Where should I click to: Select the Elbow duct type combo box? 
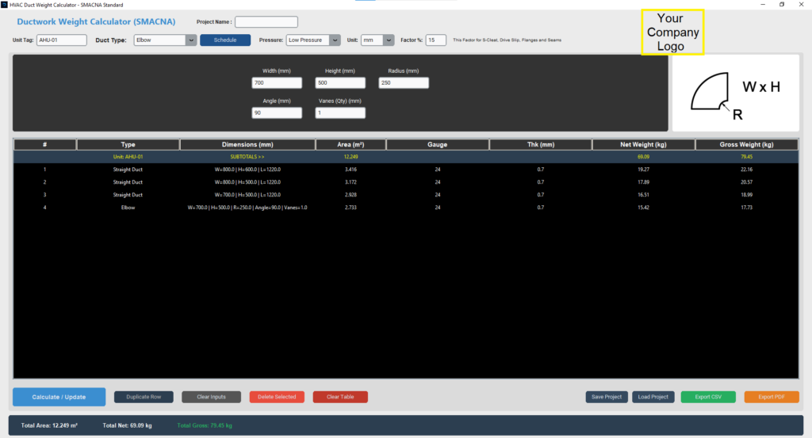point(165,40)
